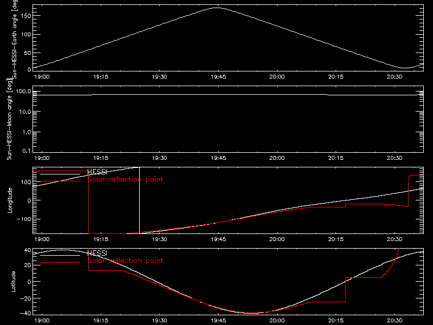The image size is (433, 325).
Task: Click the -100 tick on Longitude axis
Action: (24, 219)
